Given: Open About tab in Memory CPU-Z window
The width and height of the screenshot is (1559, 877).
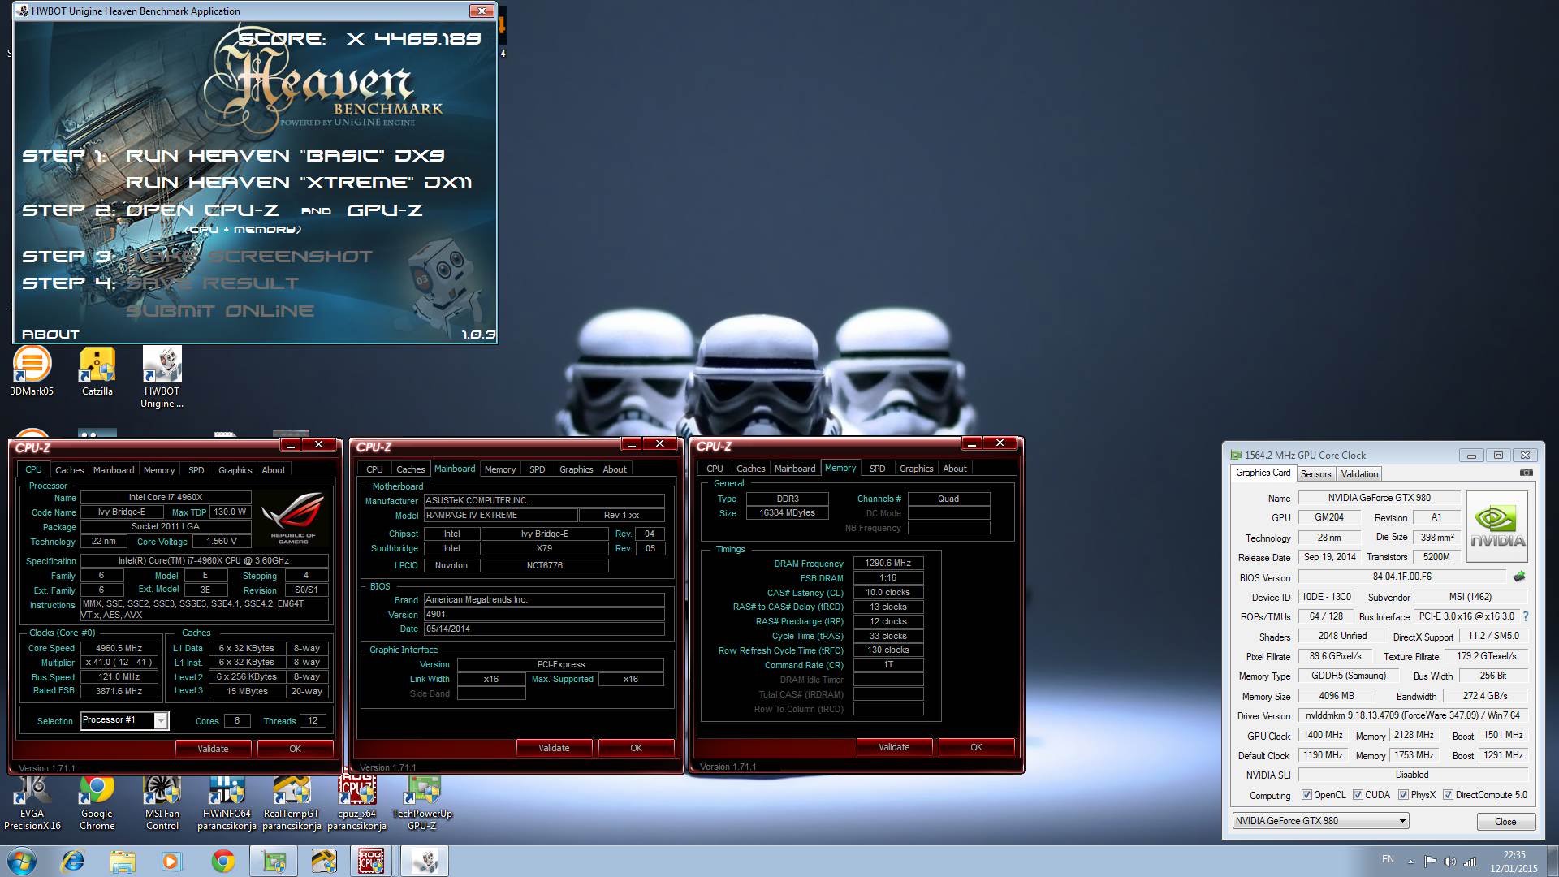Looking at the screenshot, I should (x=954, y=469).
